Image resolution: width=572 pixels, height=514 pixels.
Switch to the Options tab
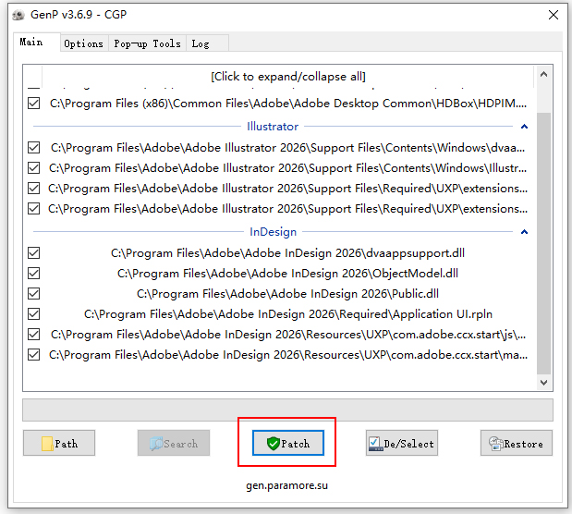click(84, 43)
